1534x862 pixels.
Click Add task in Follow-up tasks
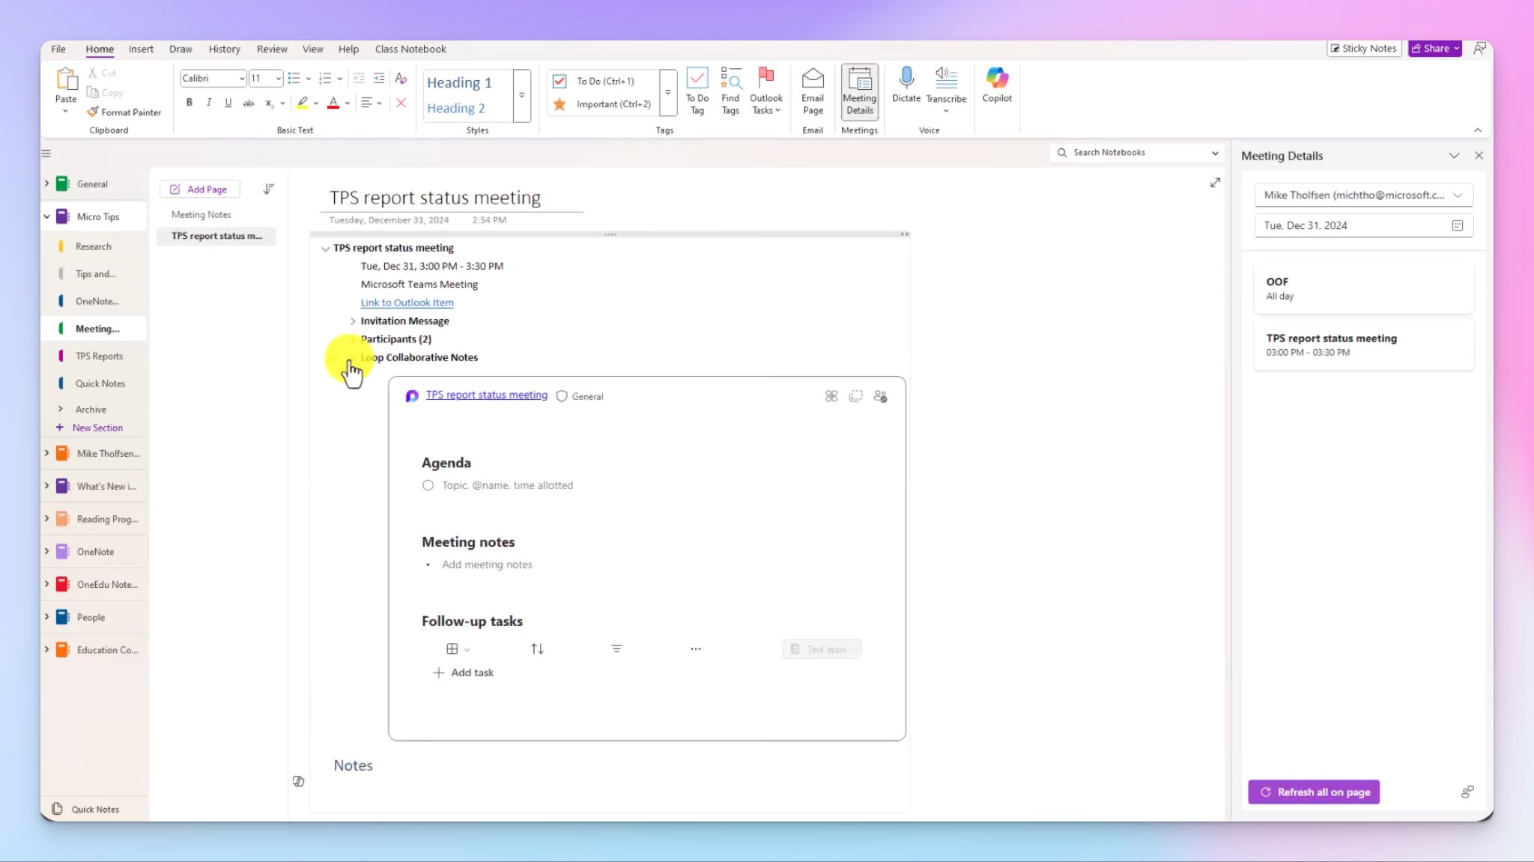(463, 673)
